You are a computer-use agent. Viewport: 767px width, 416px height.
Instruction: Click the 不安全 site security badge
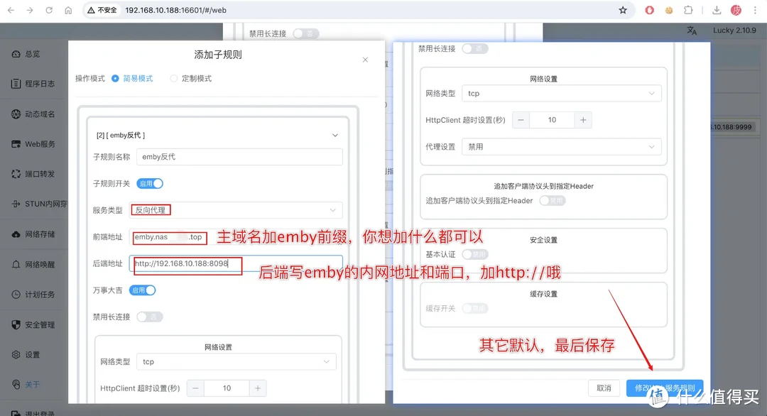click(x=103, y=10)
